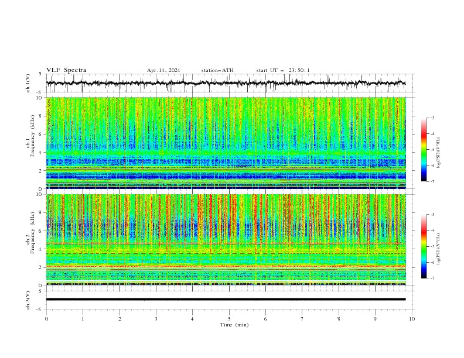Click the ch.3 flat black waveform trace

(226, 300)
